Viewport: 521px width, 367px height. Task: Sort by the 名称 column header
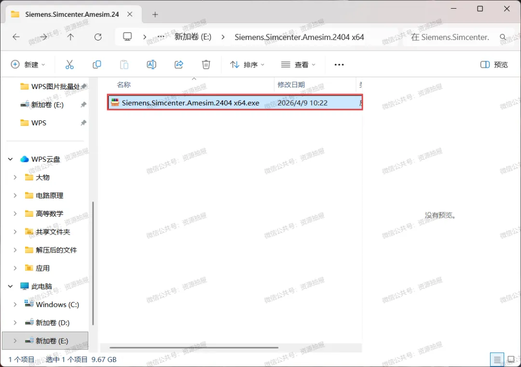click(123, 85)
